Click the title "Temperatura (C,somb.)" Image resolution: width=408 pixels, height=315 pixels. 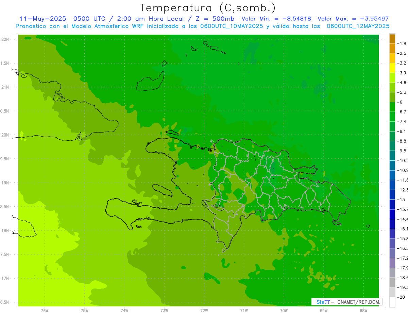tap(208, 8)
